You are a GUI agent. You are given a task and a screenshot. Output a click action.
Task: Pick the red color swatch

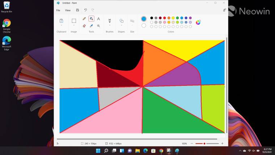[165, 18]
